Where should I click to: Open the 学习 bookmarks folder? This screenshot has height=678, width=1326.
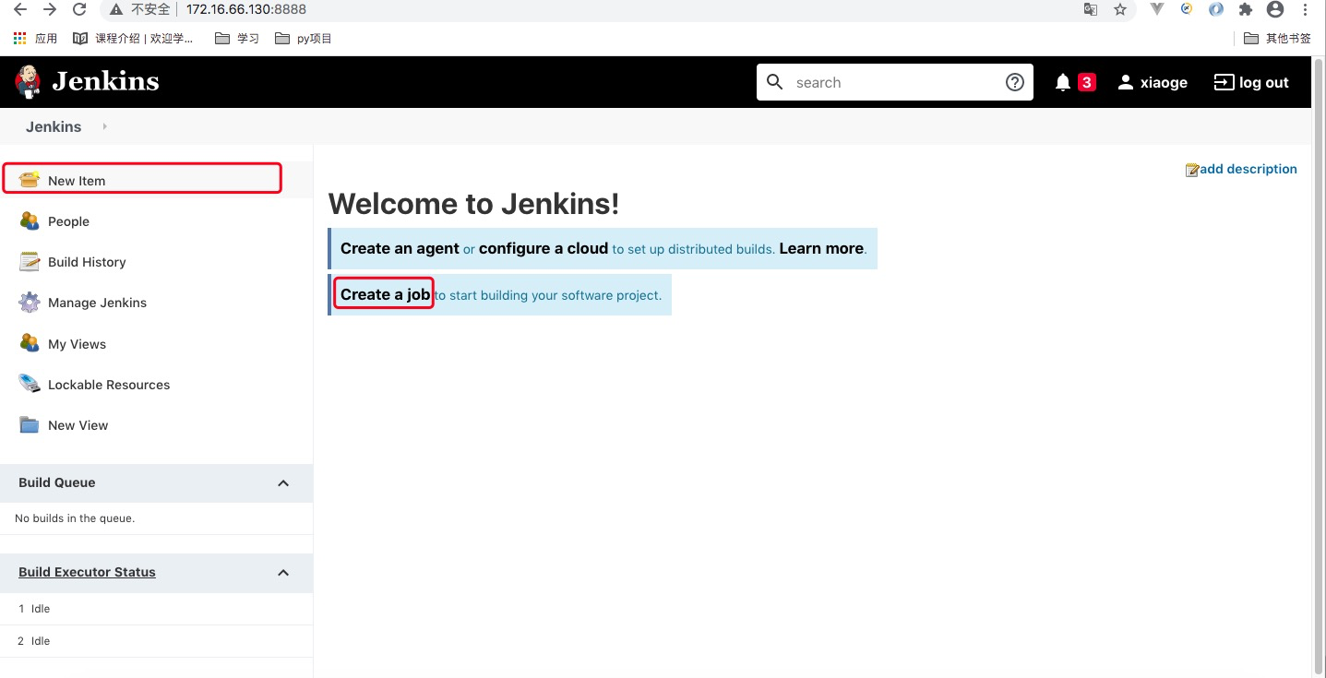point(237,39)
